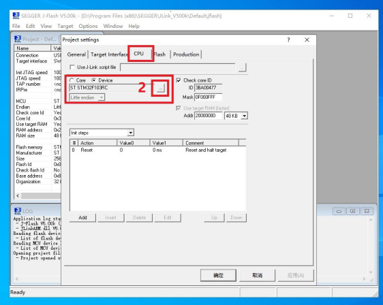The height and width of the screenshot is (305, 383).
Task: Click the Project window scroll left arrow
Action: [x=18, y=195]
